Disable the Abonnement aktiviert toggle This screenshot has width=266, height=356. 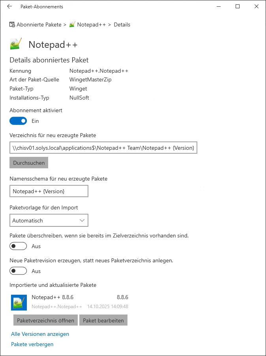18,121
